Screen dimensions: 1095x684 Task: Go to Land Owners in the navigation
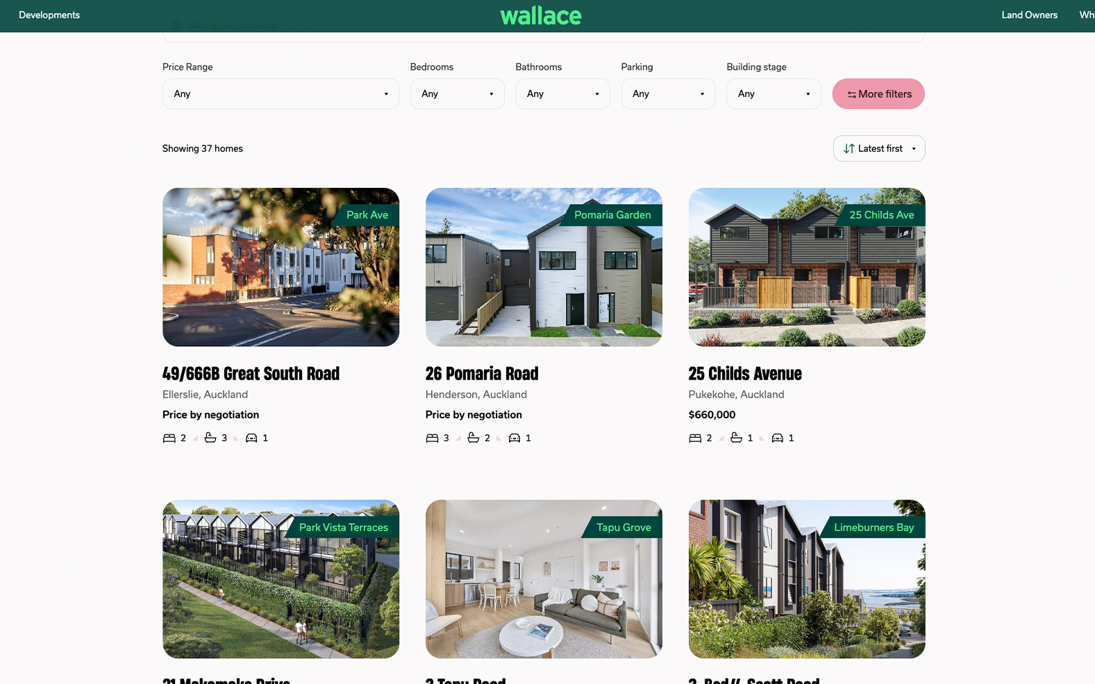coord(1029,15)
